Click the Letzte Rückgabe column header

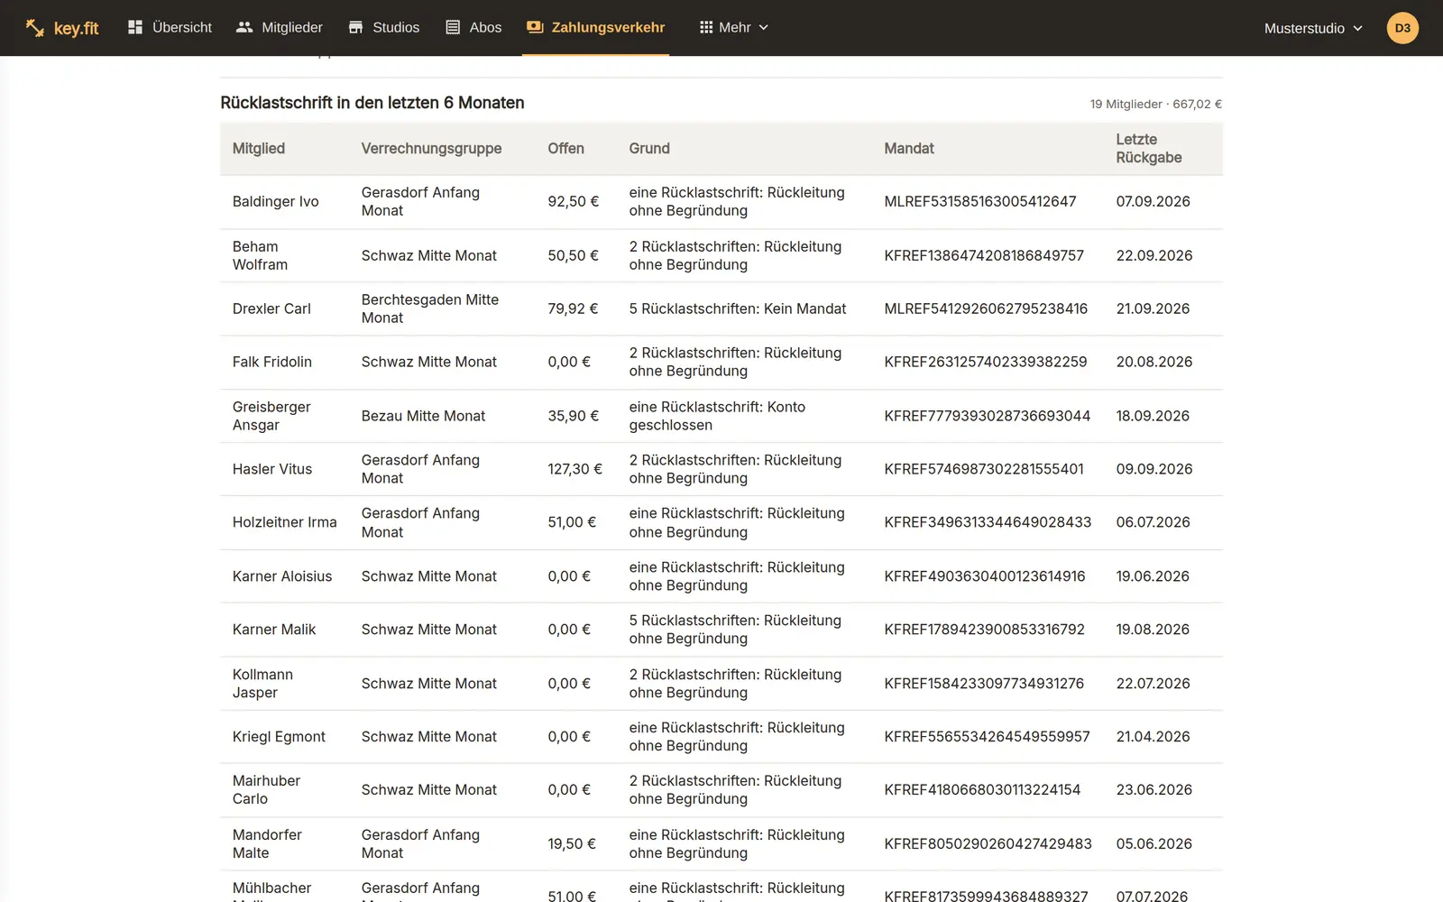coord(1149,148)
